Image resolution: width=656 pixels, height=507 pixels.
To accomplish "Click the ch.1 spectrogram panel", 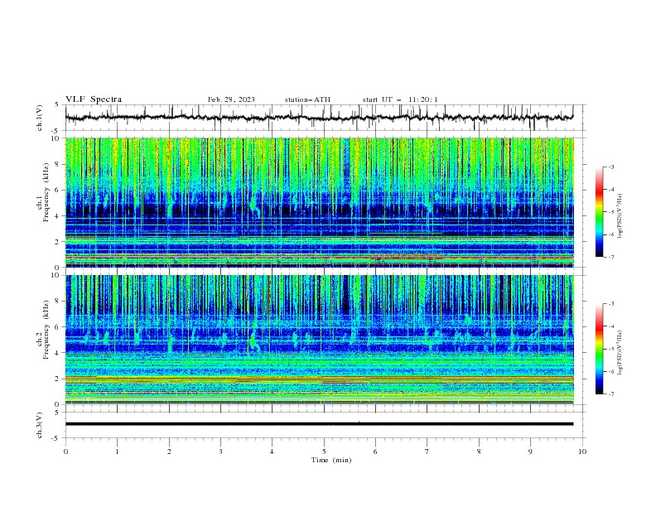I will pyautogui.click(x=319, y=202).
